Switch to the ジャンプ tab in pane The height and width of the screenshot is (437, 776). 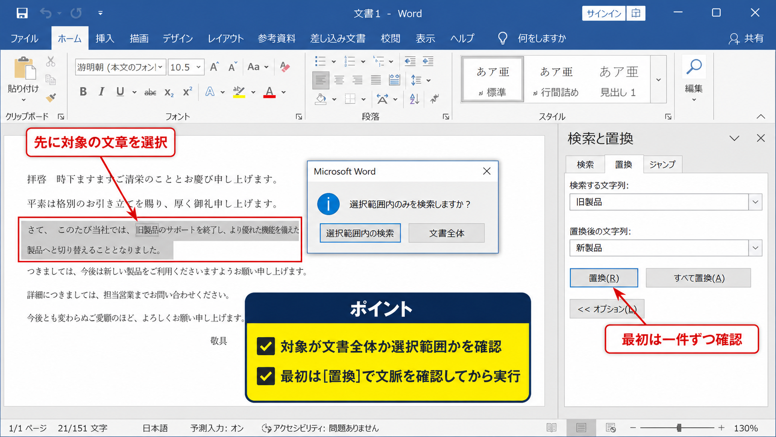point(662,164)
